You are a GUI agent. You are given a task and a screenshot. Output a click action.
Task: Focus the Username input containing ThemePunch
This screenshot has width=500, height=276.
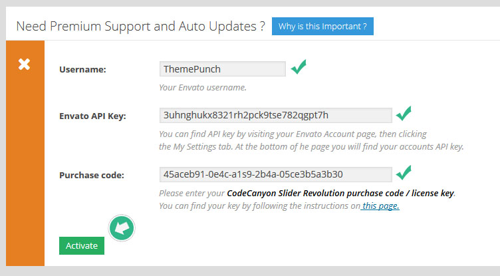pyautogui.click(x=222, y=69)
